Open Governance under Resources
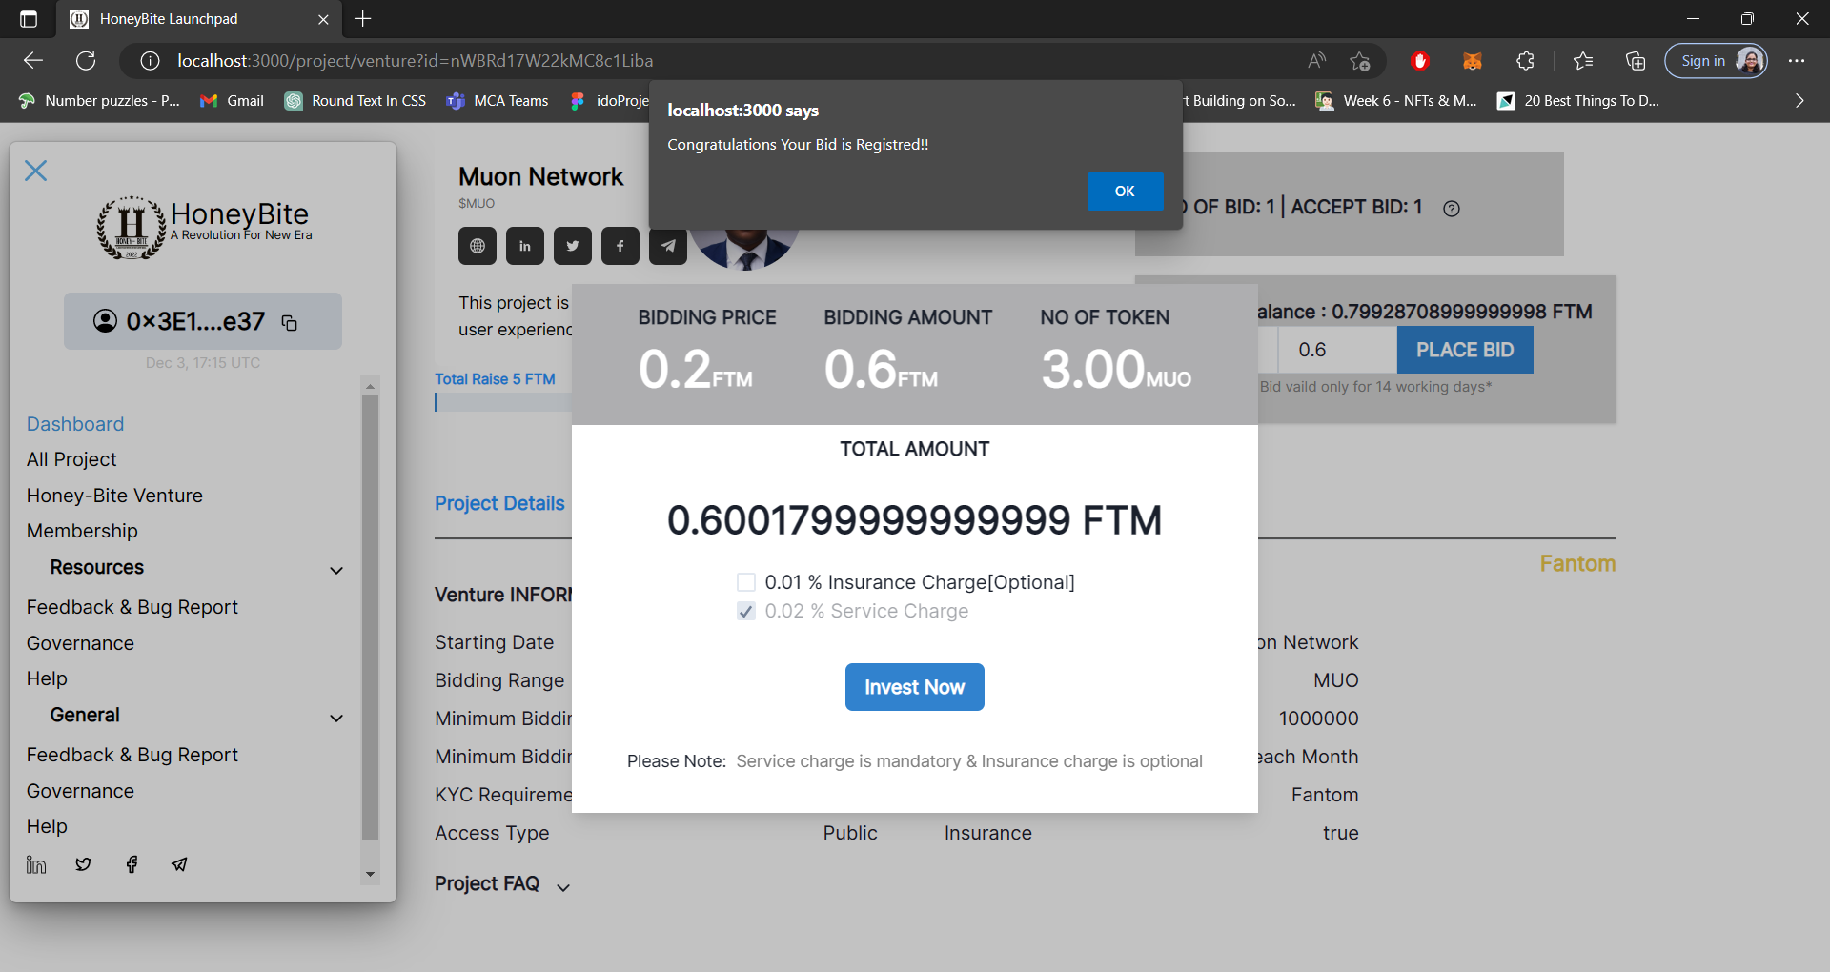Image resolution: width=1830 pixels, height=972 pixels. click(x=80, y=643)
